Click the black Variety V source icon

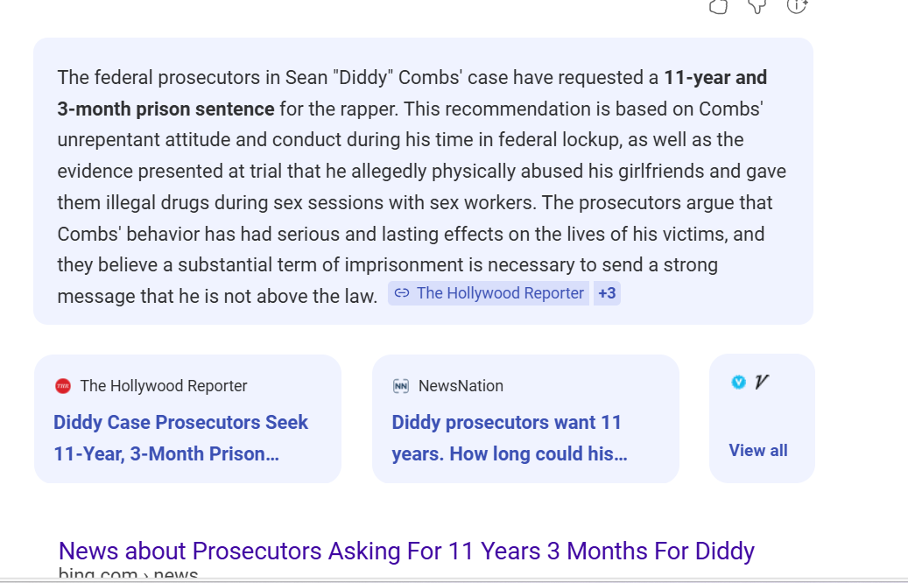tap(761, 382)
